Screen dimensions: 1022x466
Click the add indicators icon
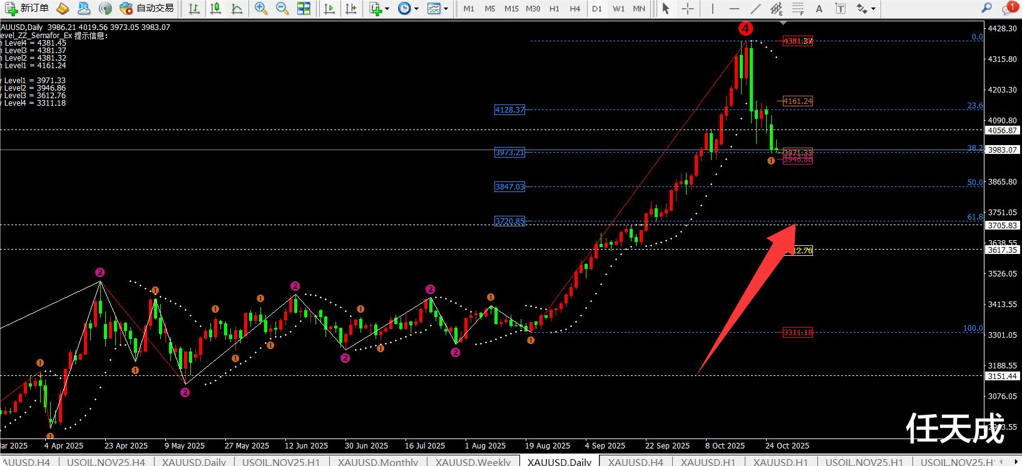point(376,8)
